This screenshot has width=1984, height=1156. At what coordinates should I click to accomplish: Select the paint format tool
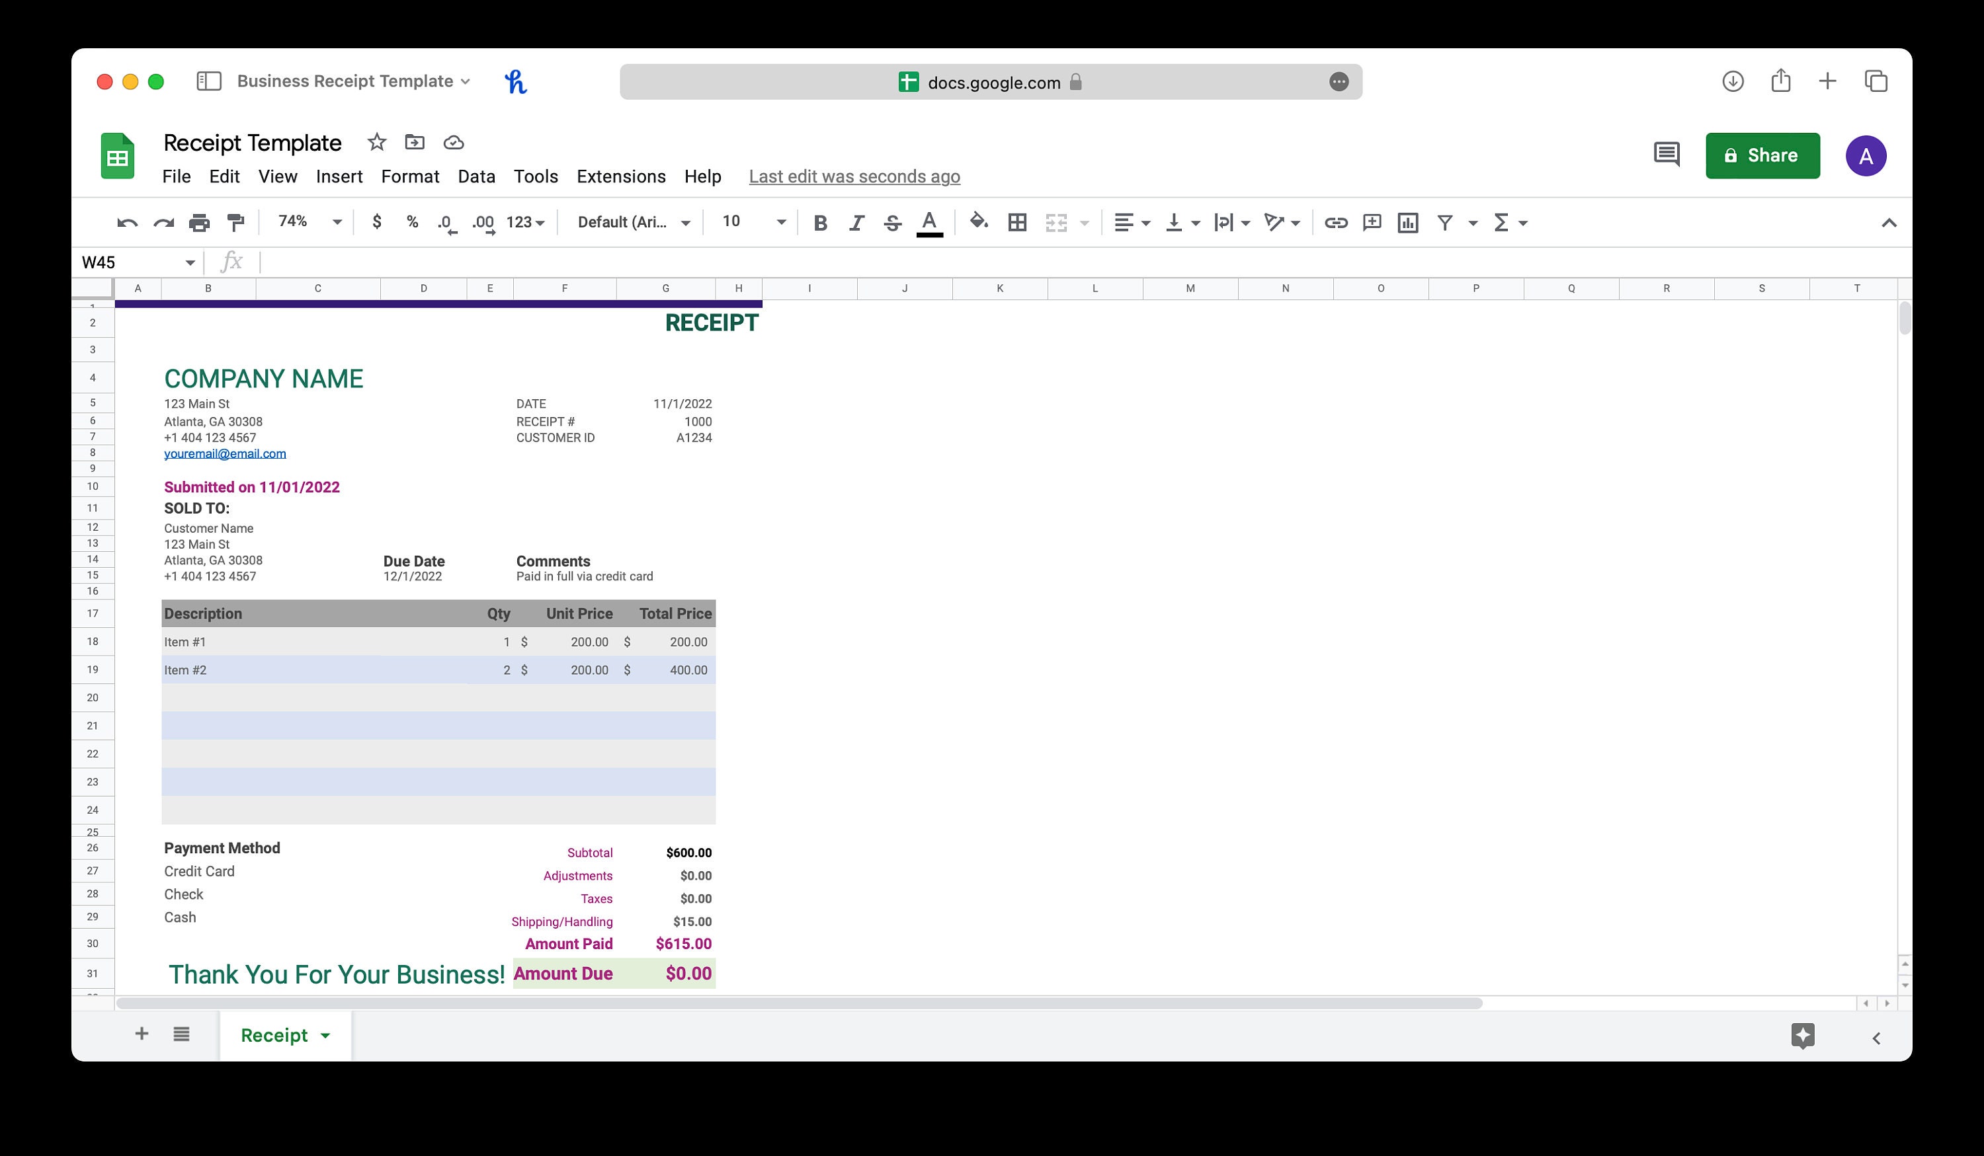tap(235, 222)
